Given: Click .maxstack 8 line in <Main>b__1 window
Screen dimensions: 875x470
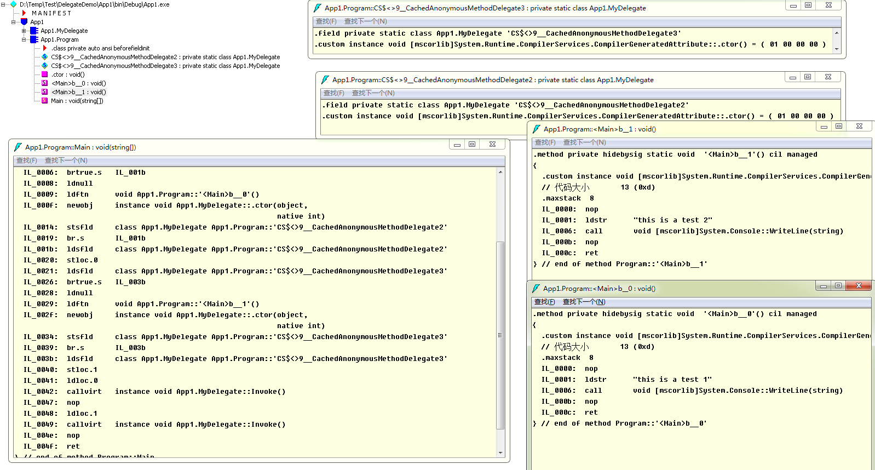Looking at the screenshot, I should point(568,198).
